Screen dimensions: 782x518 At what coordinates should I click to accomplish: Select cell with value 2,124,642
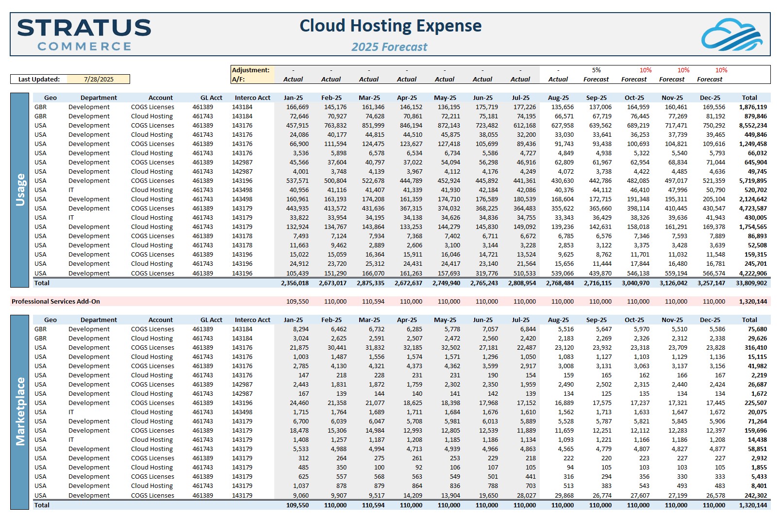click(753, 199)
